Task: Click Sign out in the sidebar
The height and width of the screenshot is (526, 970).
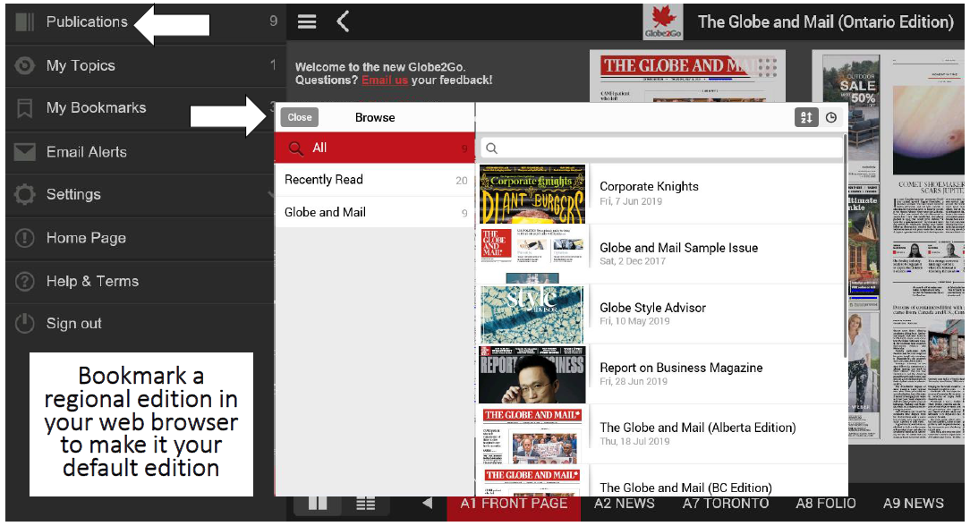Action: (x=73, y=324)
